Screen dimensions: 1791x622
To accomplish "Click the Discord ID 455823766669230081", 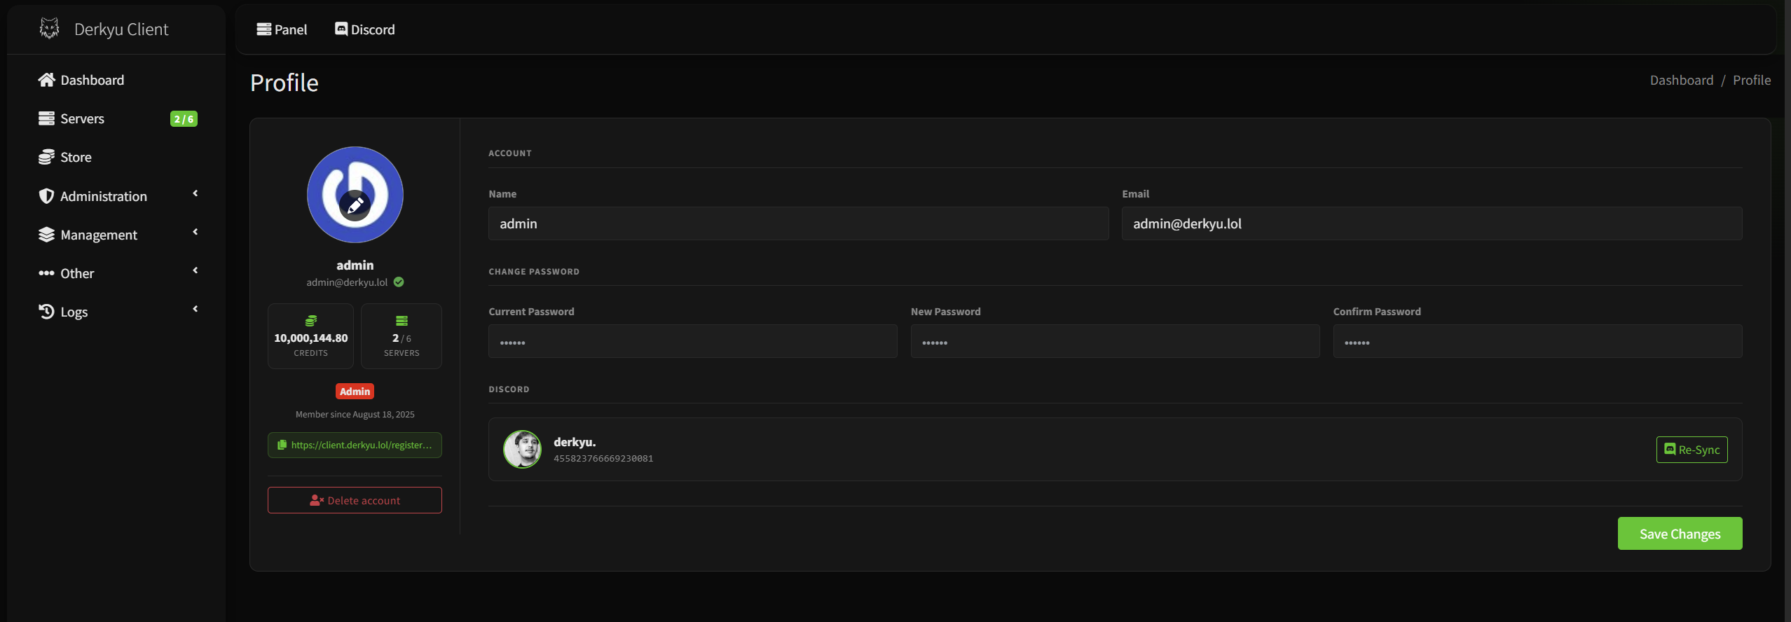I will [603, 459].
